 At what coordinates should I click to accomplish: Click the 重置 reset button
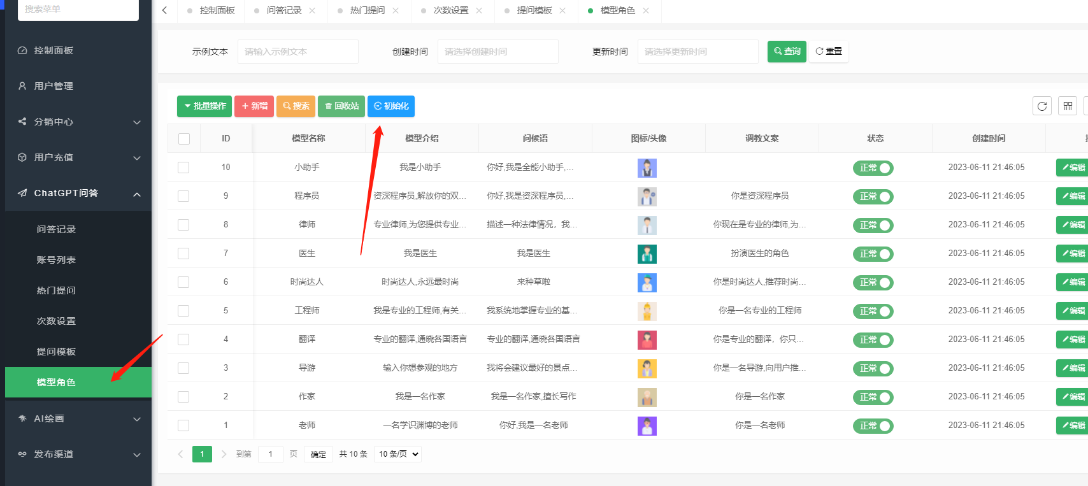(x=828, y=52)
